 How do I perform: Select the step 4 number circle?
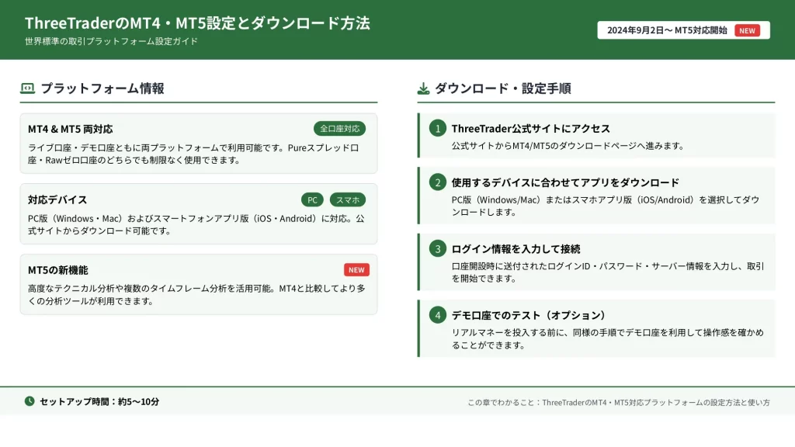(438, 315)
